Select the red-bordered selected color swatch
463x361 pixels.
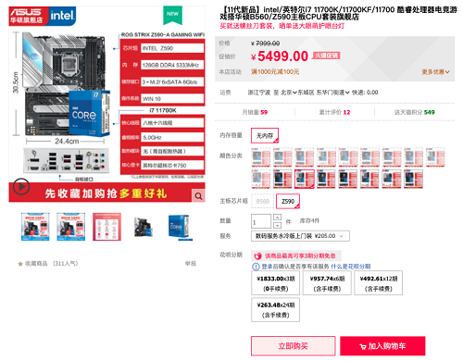coord(305,179)
